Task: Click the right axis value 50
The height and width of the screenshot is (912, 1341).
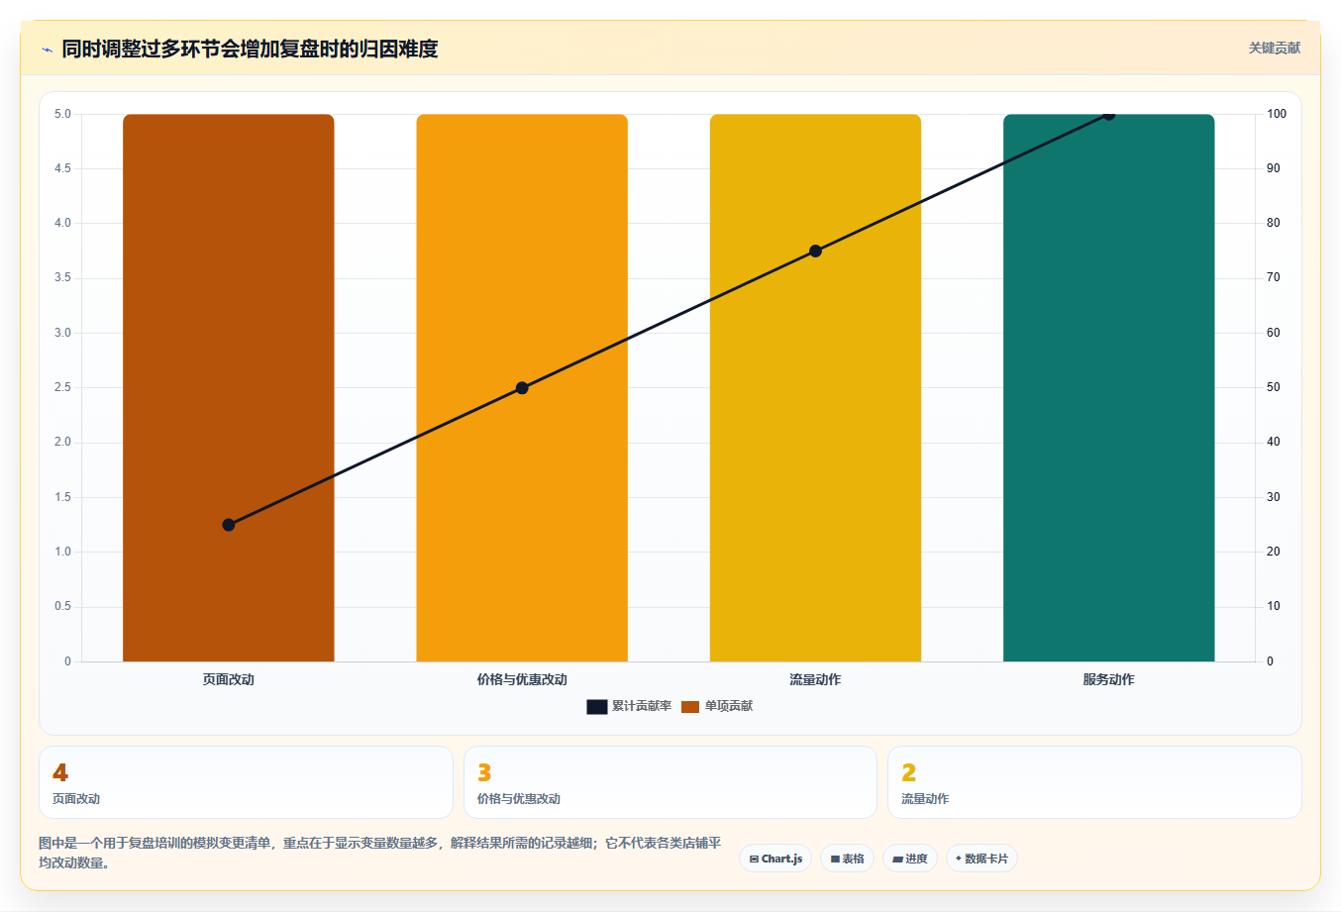Action: (x=1274, y=387)
